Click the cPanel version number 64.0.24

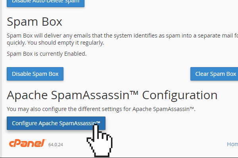click(56, 145)
